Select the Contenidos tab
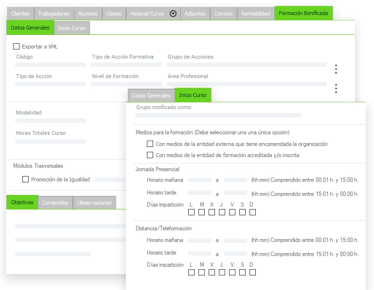Screen dimensions: 374x290 55,203
